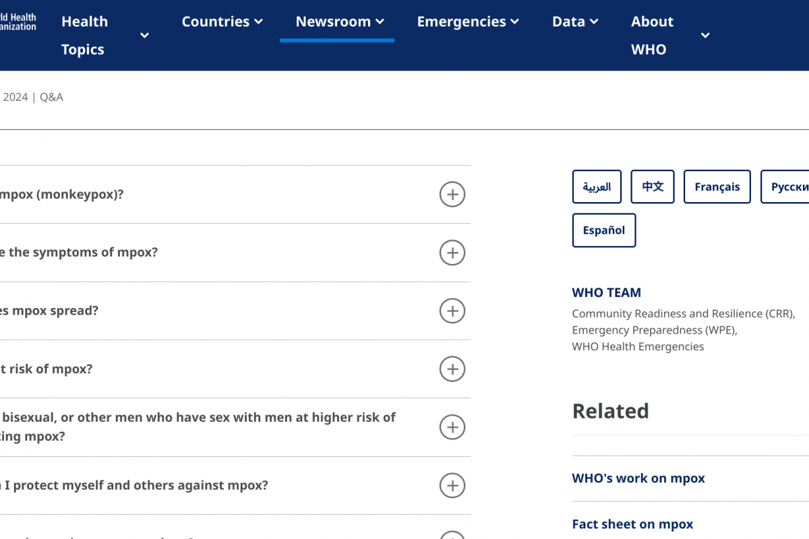This screenshot has width=809, height=539.
Task: Expand the mpox (monkeypox) question plus icon
Action: [452, 195]
